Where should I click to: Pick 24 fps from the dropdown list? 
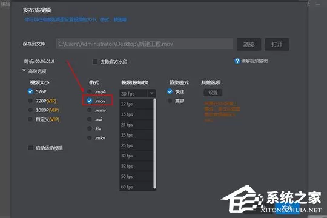[137, 125]
